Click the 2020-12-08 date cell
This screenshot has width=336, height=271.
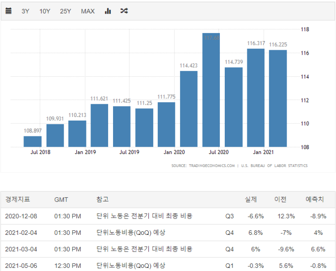21,216
